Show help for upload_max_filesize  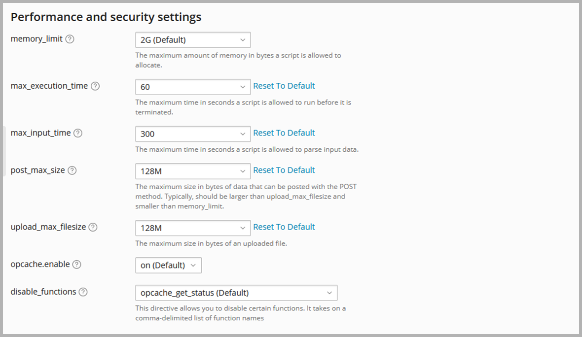[93, 227]
